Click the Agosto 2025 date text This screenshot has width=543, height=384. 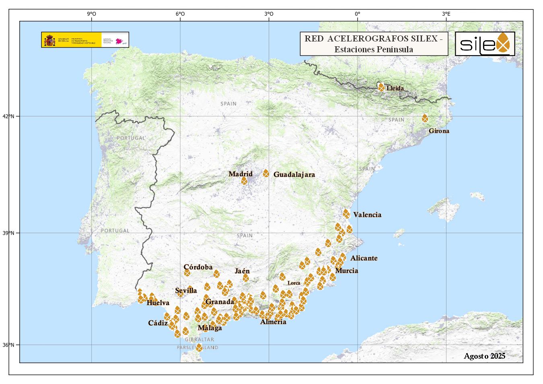point(484,356)
